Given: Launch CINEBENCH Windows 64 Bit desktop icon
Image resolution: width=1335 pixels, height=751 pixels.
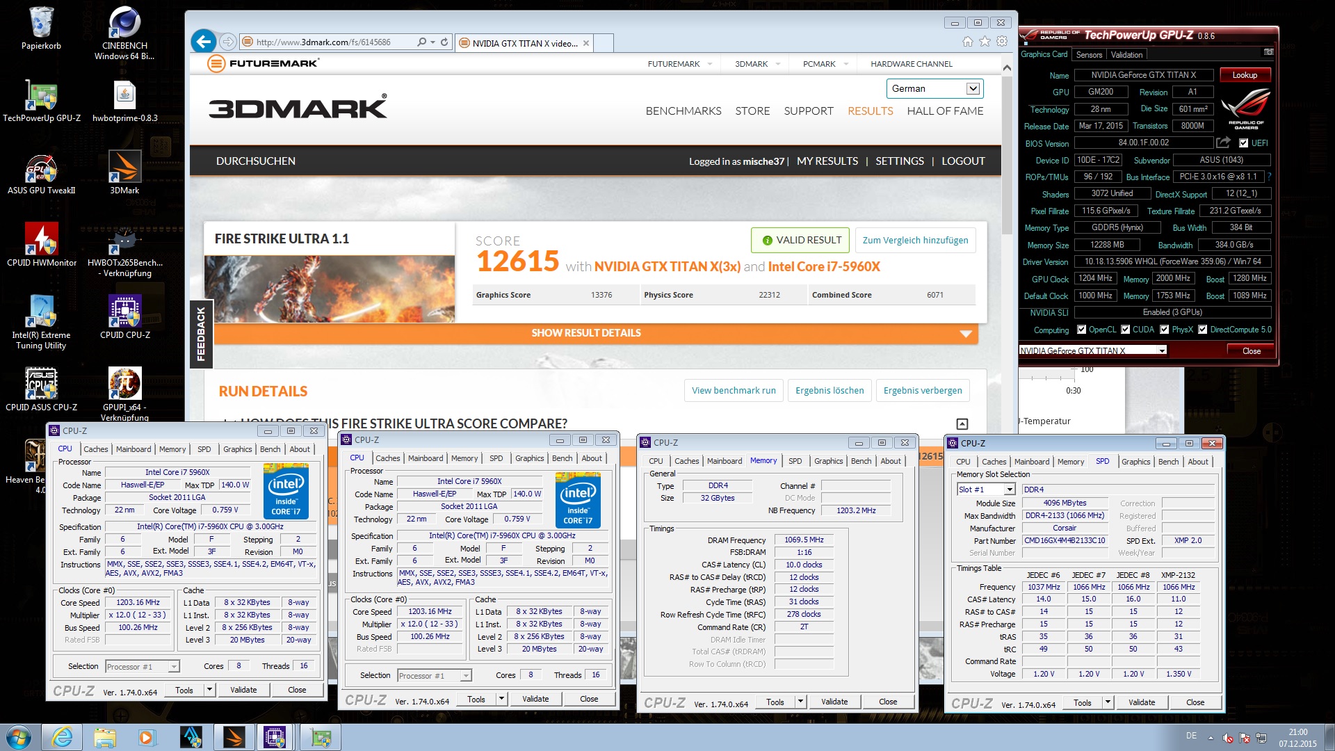Looking at the screenshot, I should (x=124, y=33).
